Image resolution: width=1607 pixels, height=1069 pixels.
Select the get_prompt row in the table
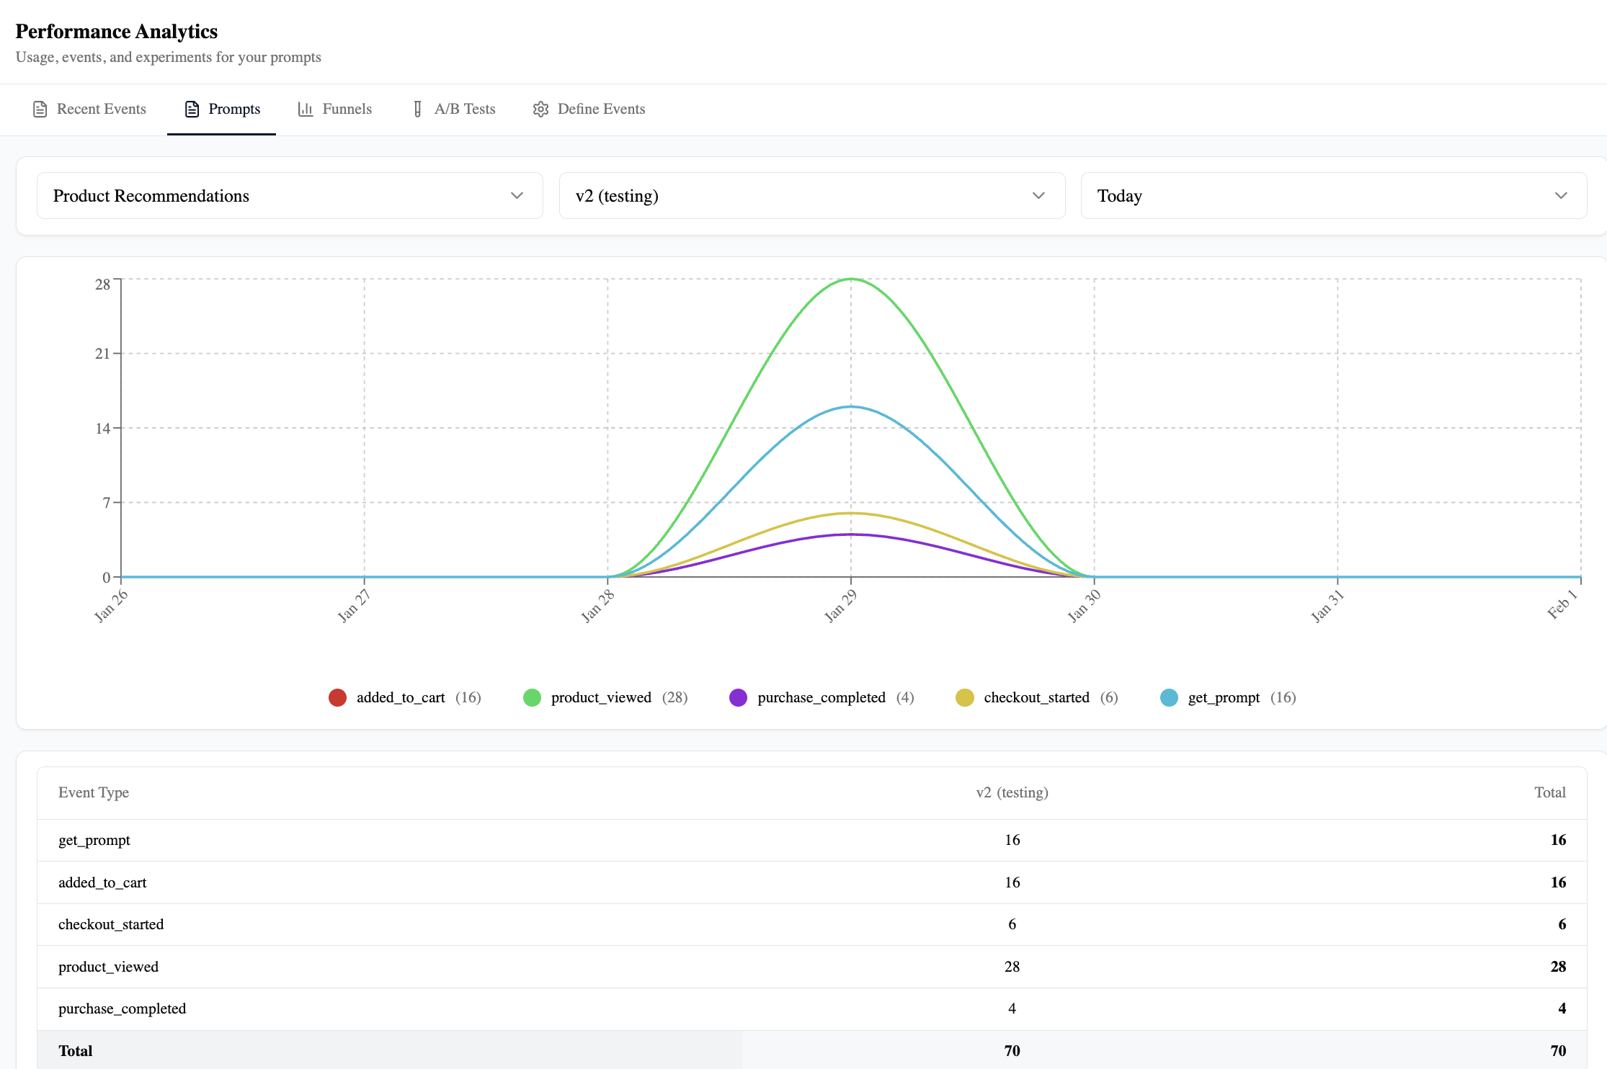click(x=504, y=840)
